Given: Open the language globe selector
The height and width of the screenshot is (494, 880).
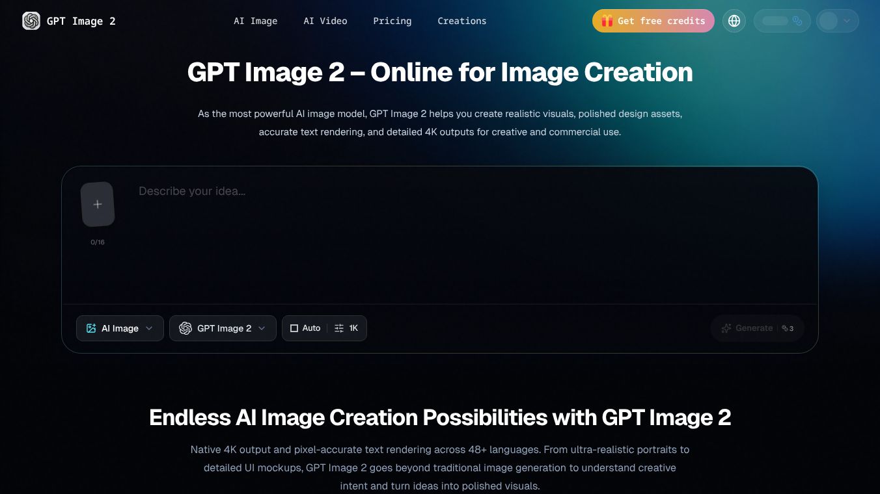Looking at the screenshot, I should (x=734, y=21).
